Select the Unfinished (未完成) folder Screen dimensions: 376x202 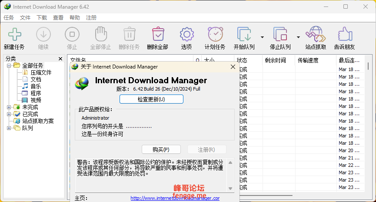click(x=30, y=107)
